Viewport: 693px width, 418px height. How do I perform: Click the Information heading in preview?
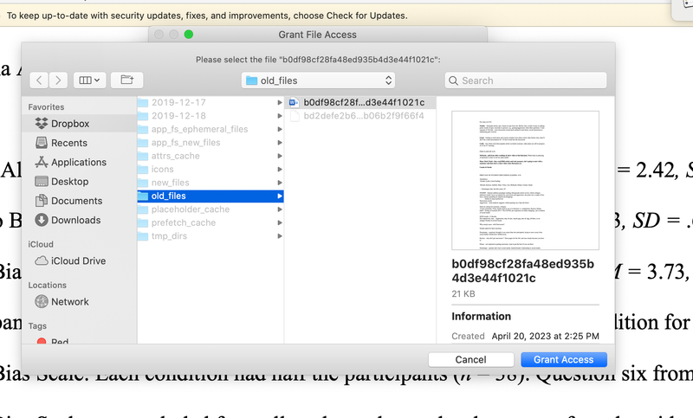point(482,317)
